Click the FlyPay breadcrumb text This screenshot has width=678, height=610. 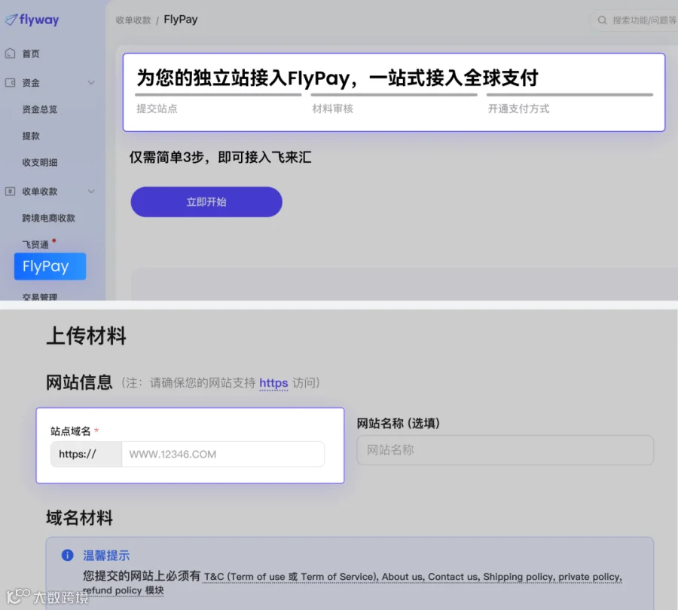181,20
